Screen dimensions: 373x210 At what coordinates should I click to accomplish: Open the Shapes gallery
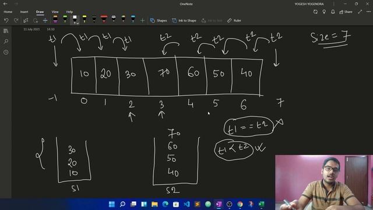[159, 21]
